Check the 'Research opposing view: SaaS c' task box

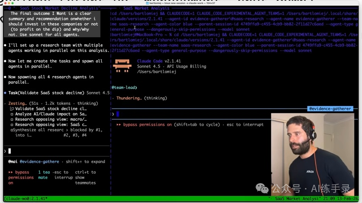[x=12, y=125]
